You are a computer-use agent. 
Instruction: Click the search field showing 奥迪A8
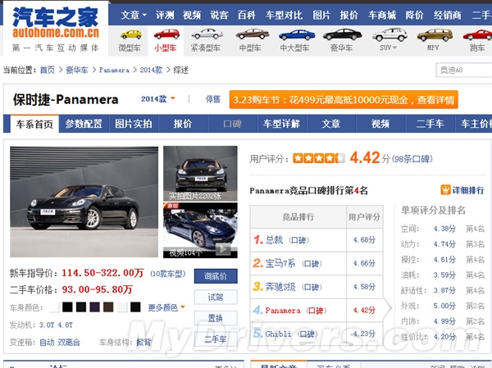(x=464, y=70)
